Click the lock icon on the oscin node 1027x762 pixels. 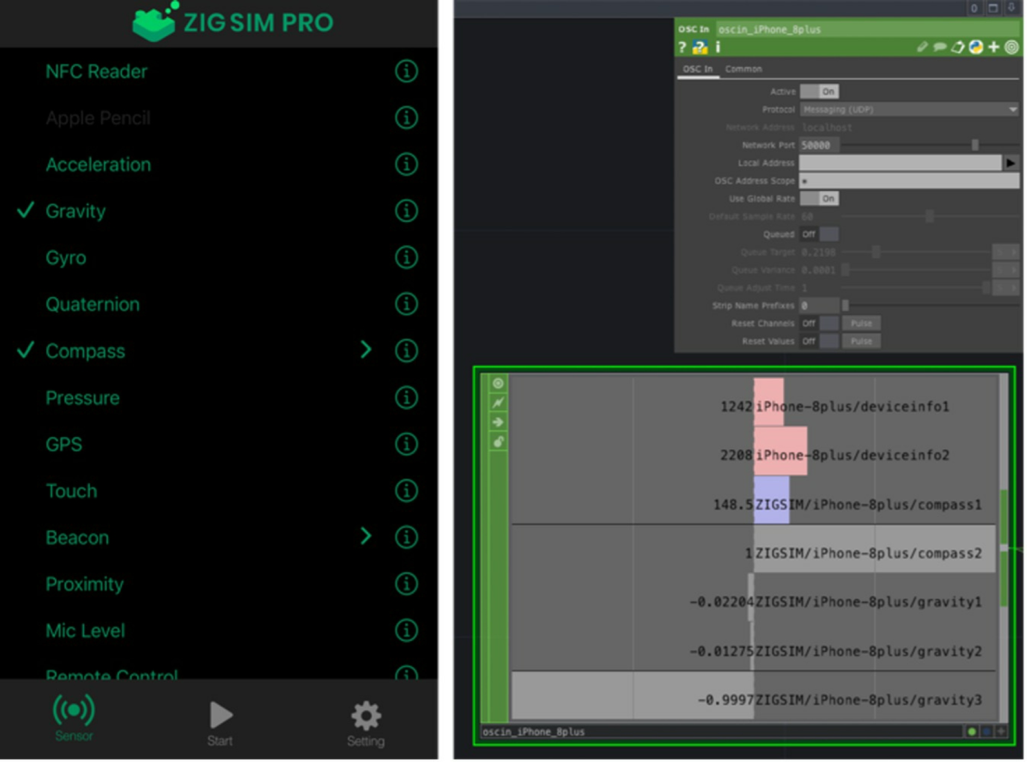pyautogui.click(x=498, y=442)
